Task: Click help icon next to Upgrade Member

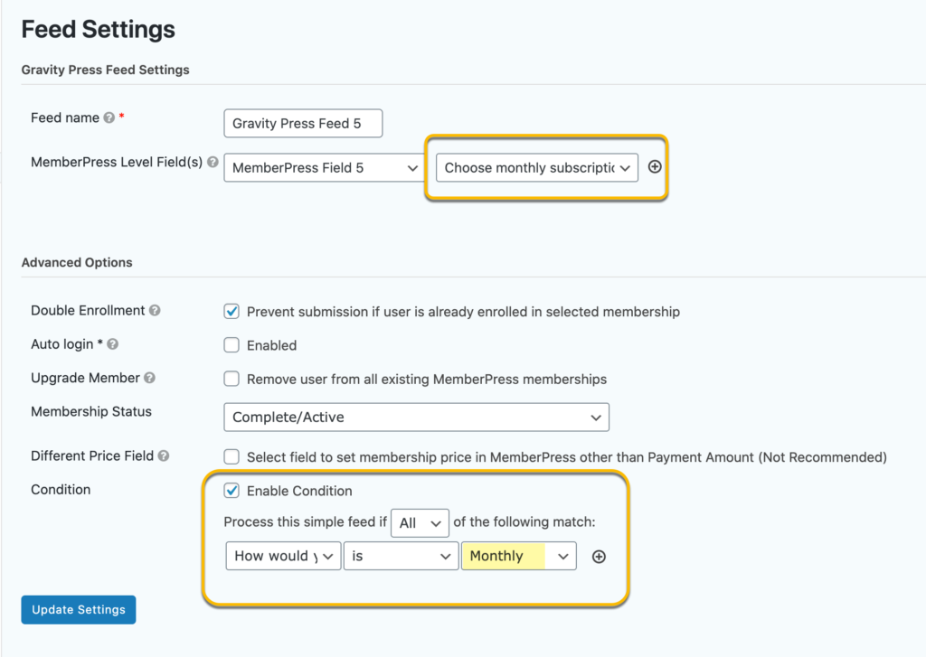Action: pyautogui.click(x=149, y=378)
